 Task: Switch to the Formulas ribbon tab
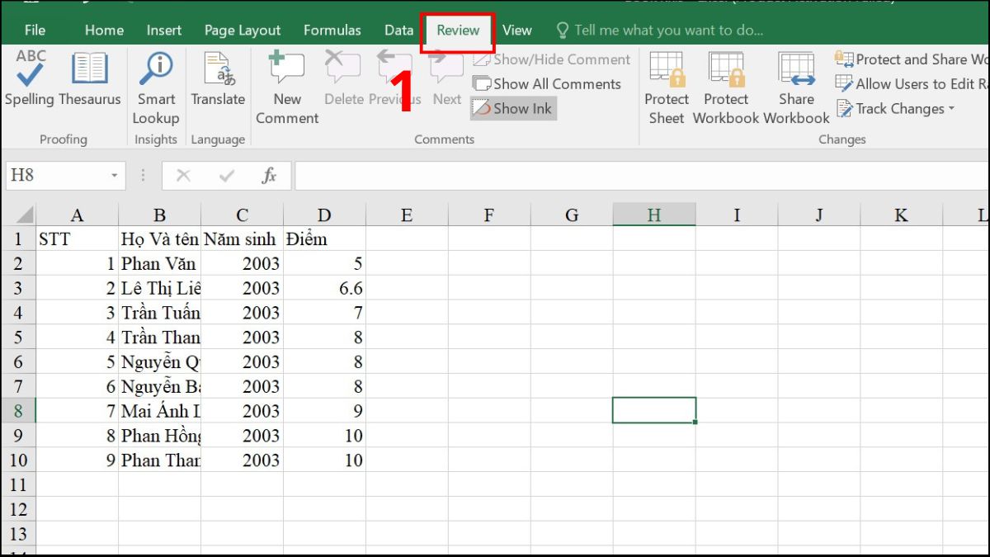332,30
